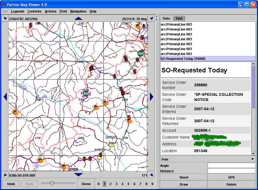Open the Legends menu

click(17, 11)
